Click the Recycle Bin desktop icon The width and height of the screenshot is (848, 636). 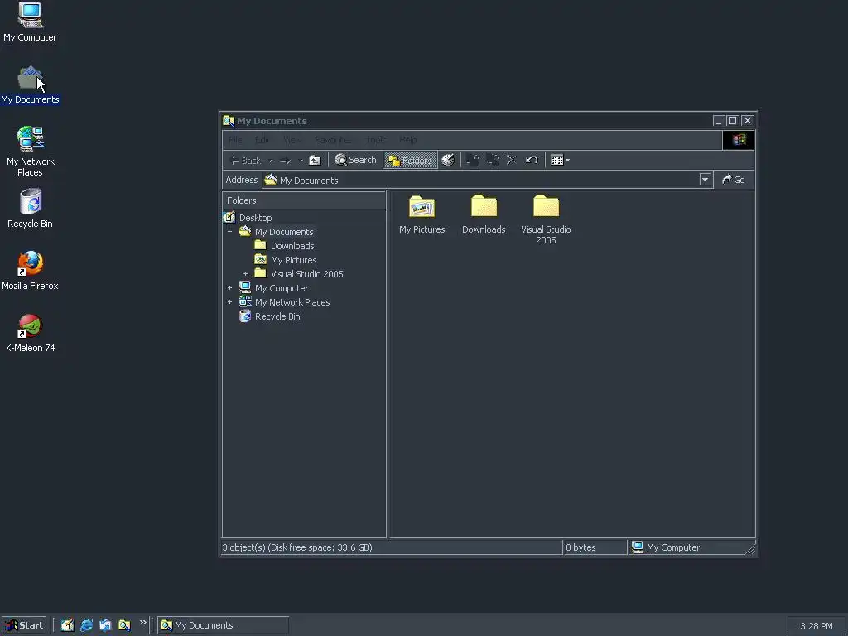point(31,209)
